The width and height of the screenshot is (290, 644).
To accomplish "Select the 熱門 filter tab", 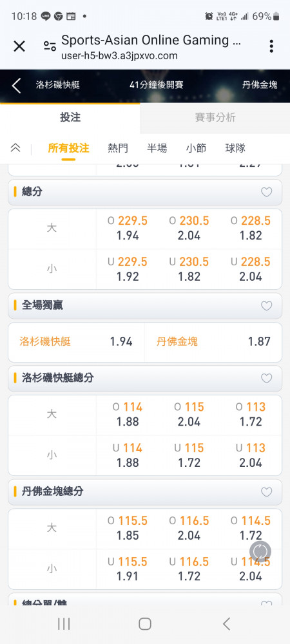I will [x=118, y=148].
